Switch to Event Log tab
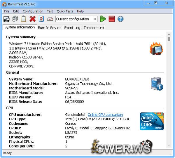Viewport: 175px width, 158px height. (72, 28)
